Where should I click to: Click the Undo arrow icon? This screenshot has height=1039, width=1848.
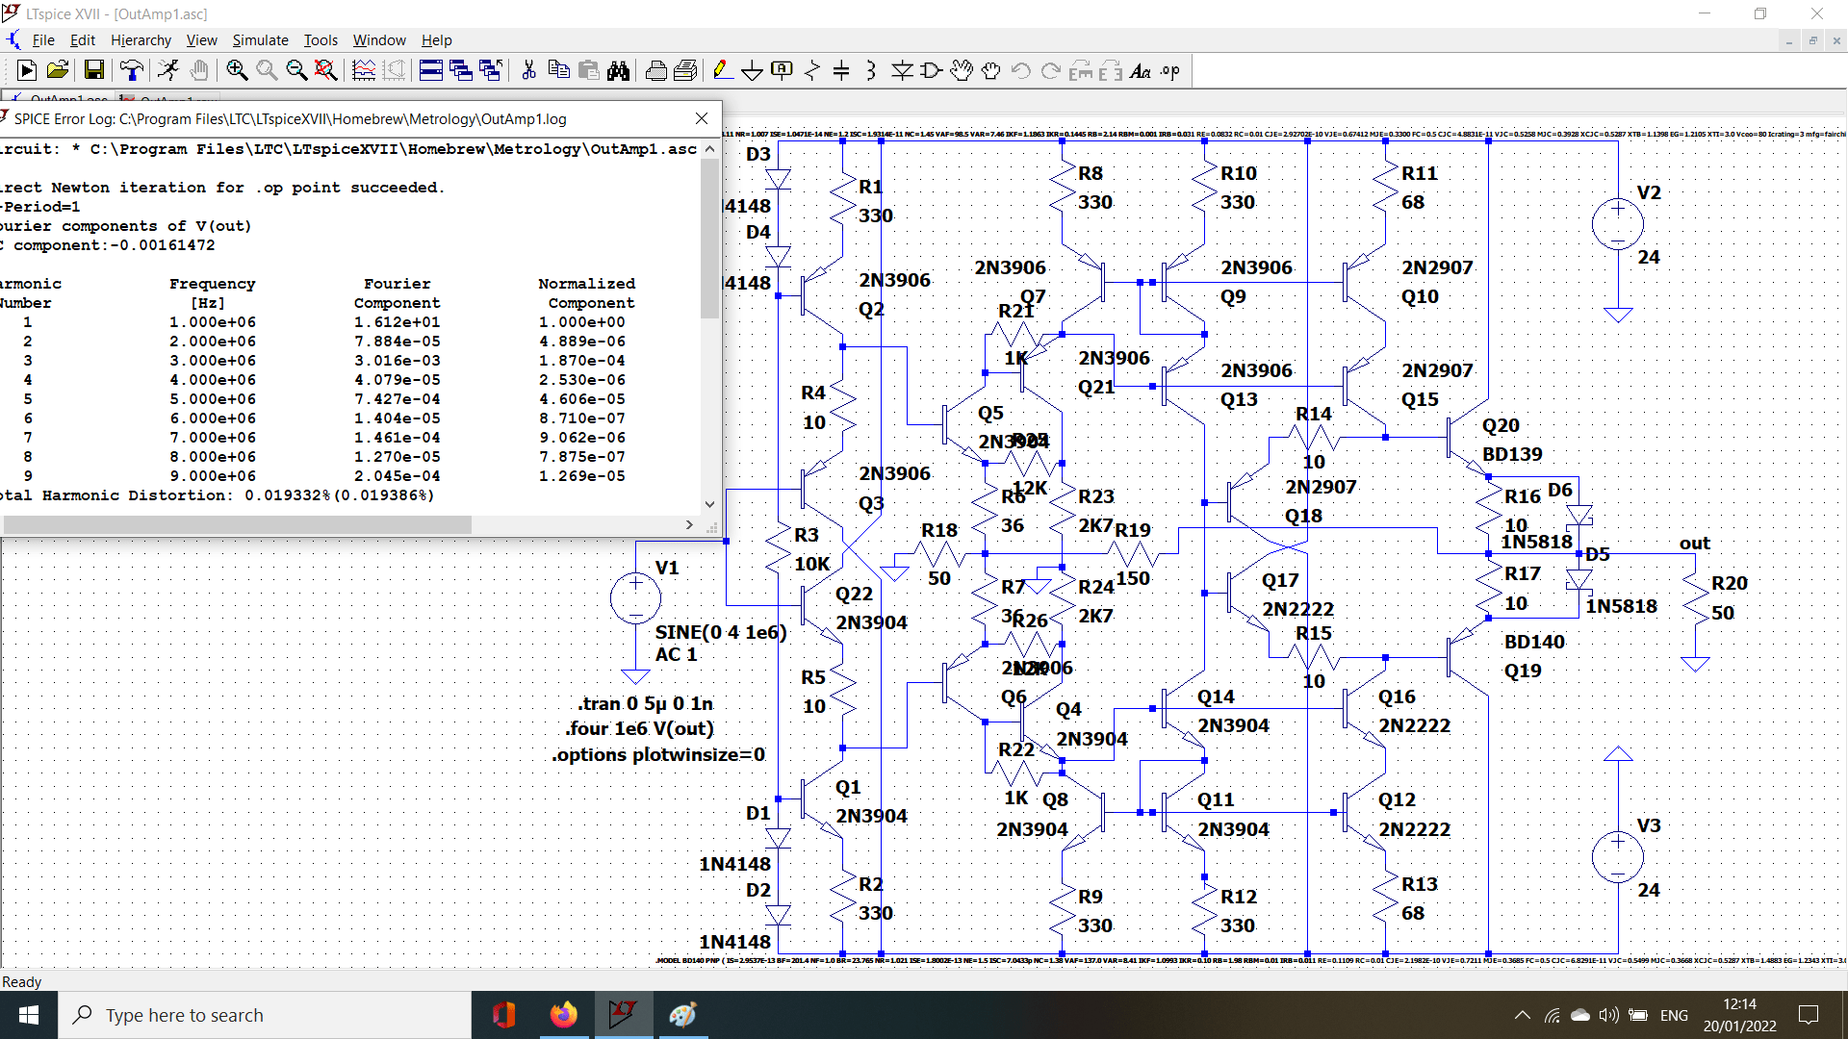coord(1021,70)
